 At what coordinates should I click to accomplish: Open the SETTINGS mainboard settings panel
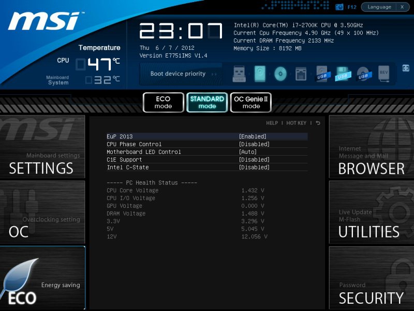click(42, 147)
